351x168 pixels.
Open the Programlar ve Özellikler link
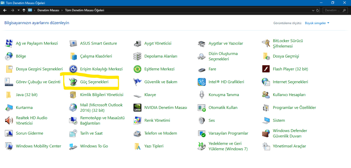[x=294, y=108]
